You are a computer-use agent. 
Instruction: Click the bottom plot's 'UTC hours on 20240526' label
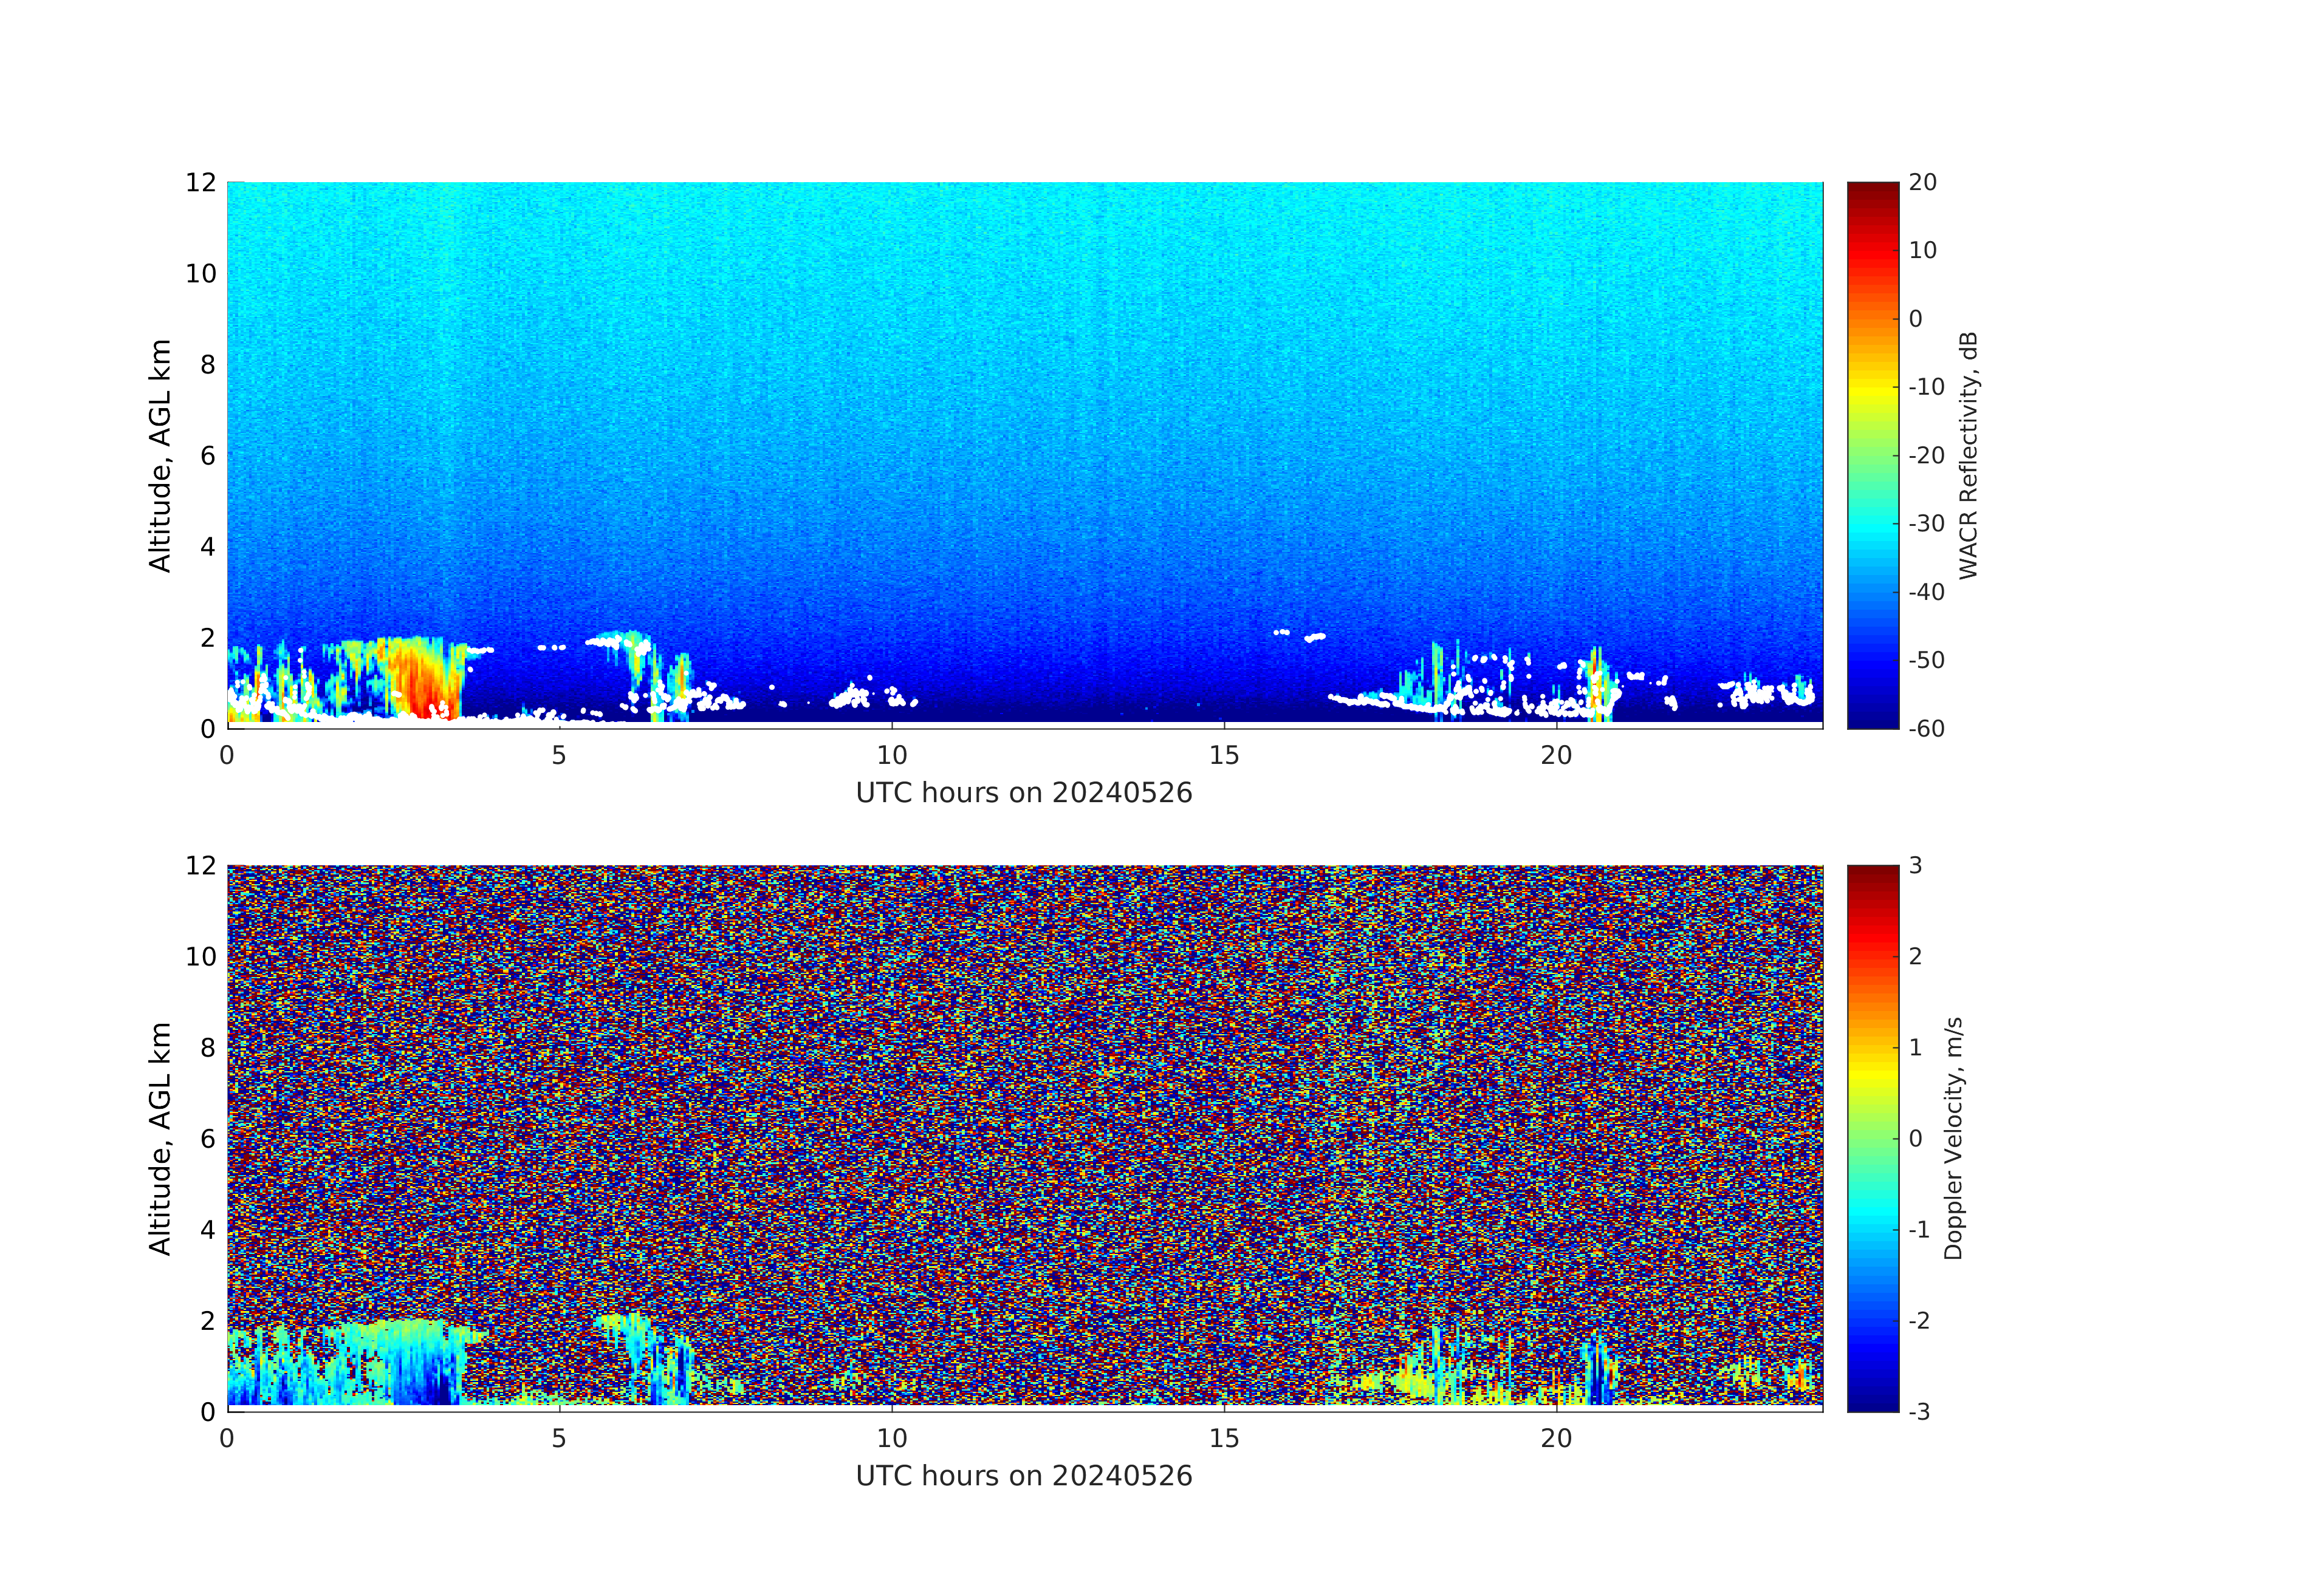[x=1024, y=1476]
